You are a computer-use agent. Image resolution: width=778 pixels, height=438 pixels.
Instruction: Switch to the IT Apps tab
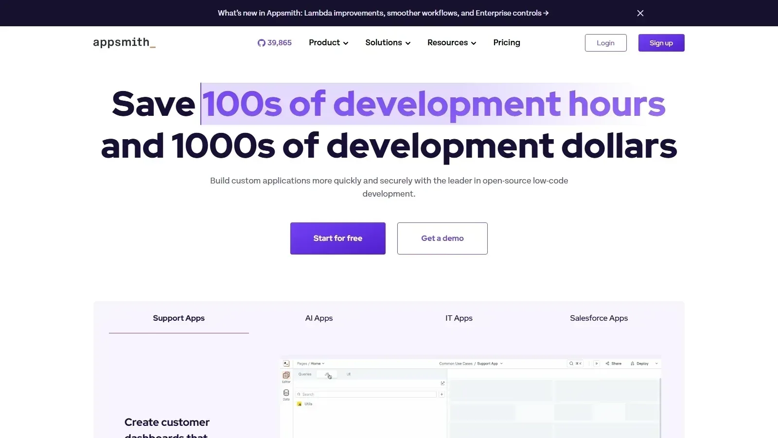(x=459, y=318)
